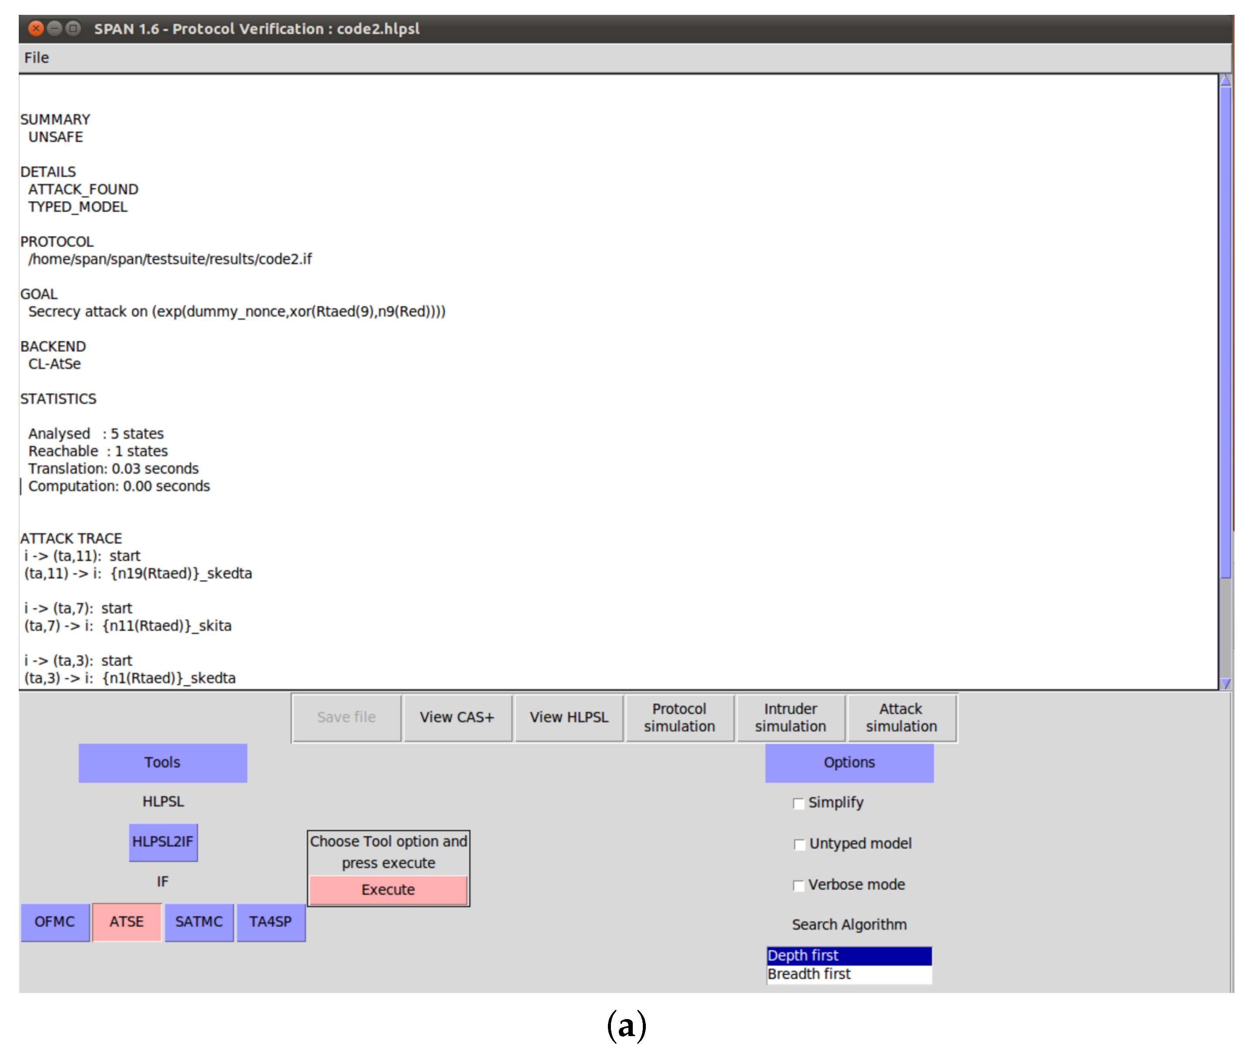Enable the Simplify checkbox
The image size is (1252, 1054).
(798, 803)
